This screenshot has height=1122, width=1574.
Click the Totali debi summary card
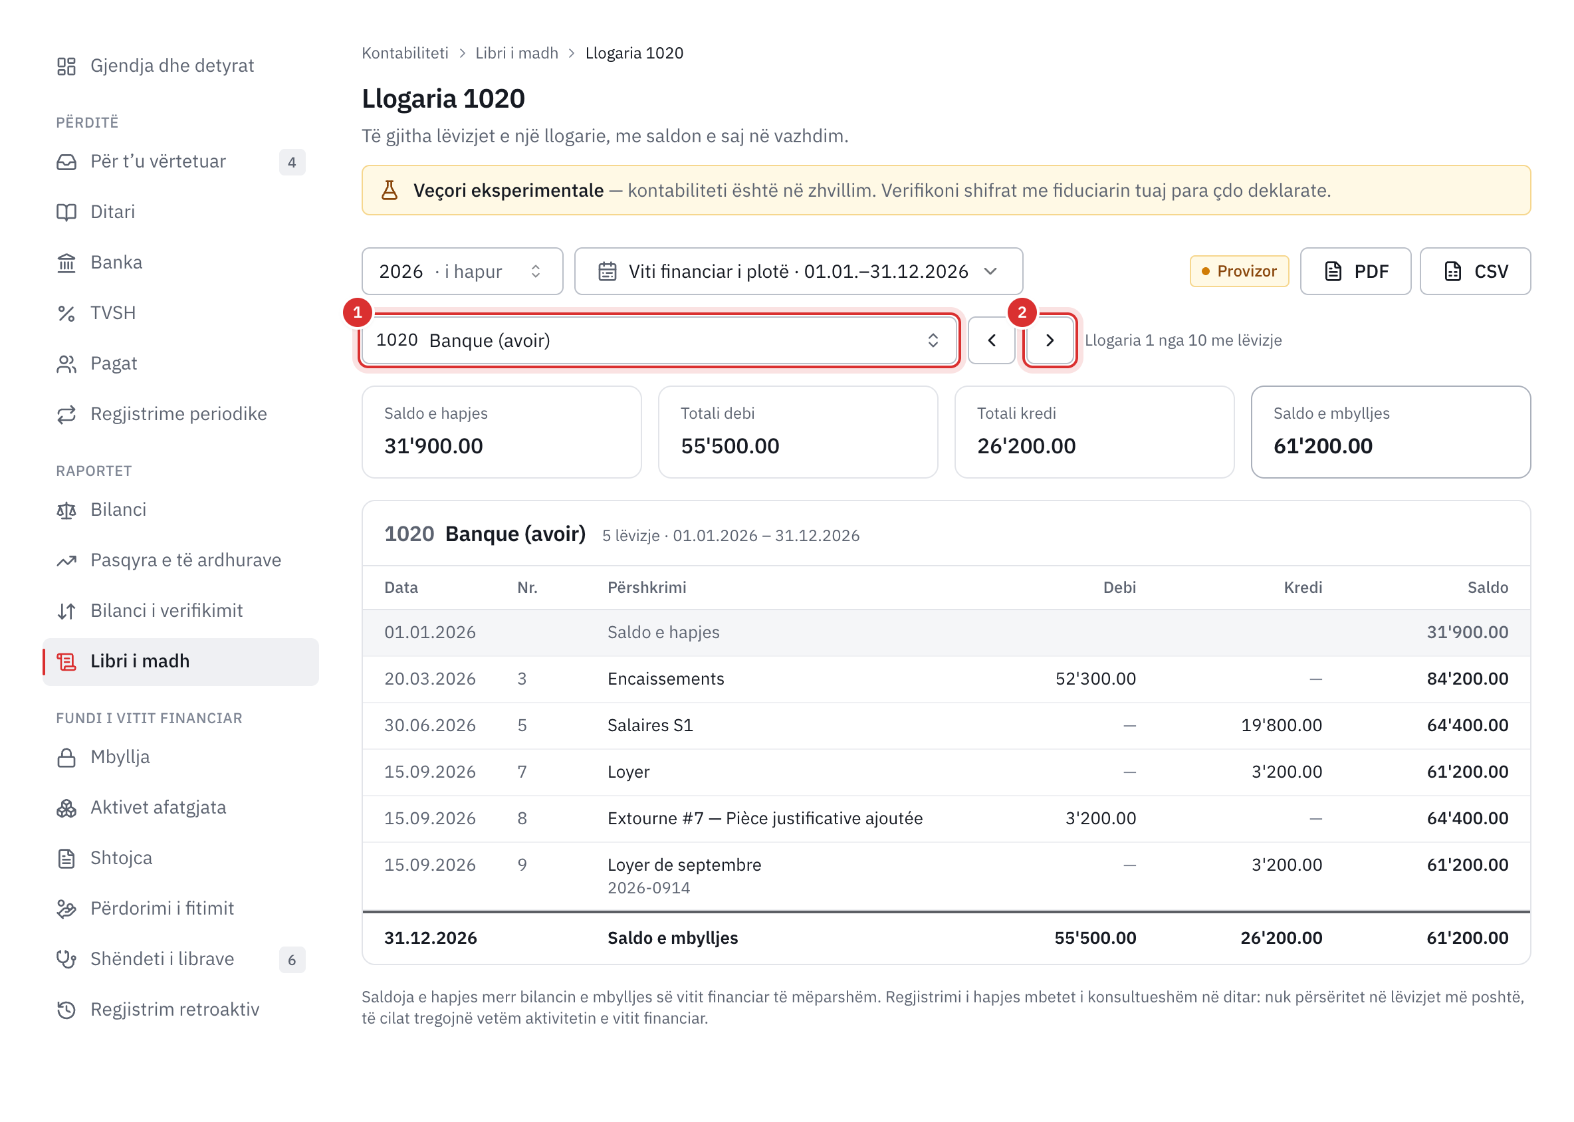[x=798, y=432]
